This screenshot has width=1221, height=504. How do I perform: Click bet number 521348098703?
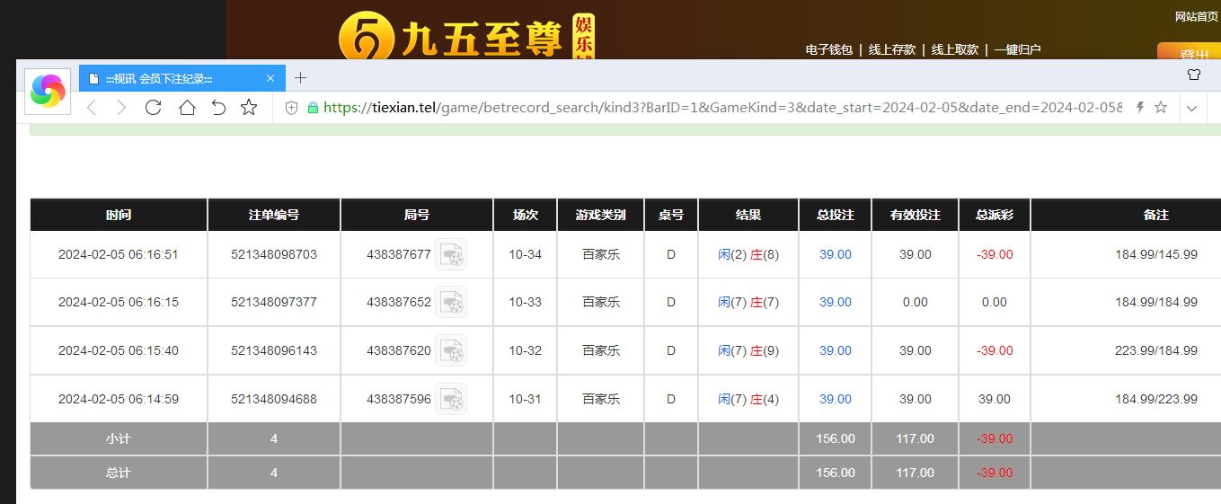pos(274,254)
